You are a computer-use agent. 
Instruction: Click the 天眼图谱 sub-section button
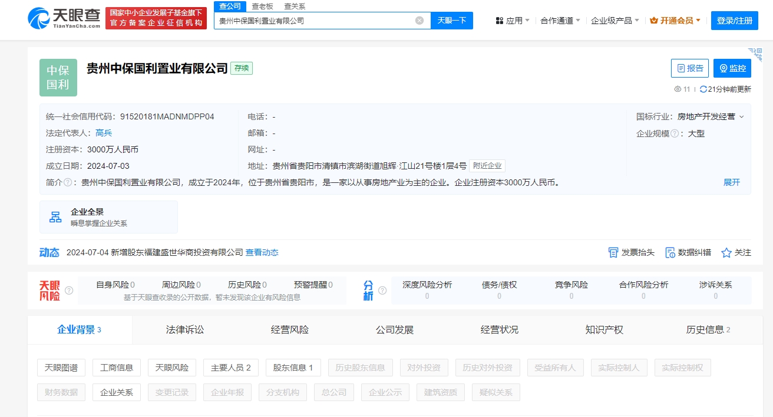(61, 368)
